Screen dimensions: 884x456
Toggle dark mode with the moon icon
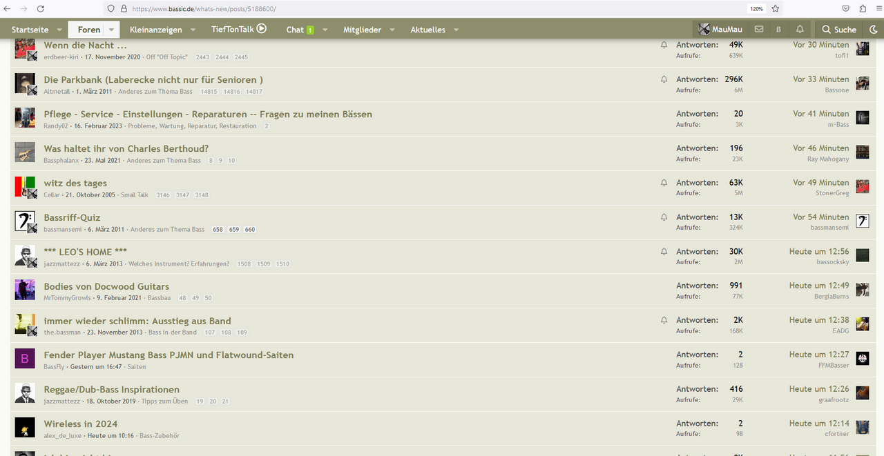[874, 29]
